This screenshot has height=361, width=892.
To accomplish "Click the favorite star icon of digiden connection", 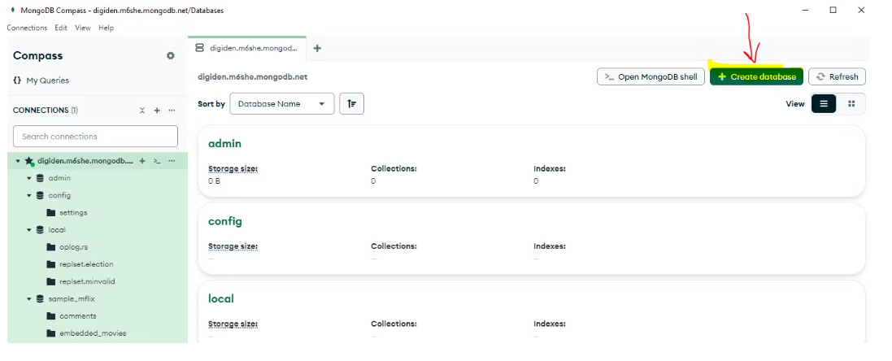I will tap(29, 162).
